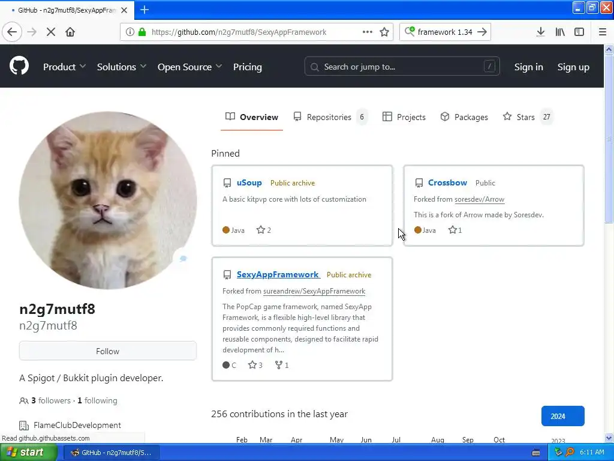The width and height of the screenshot is (614, 461).
Task: Click the n2g7mutf8 profile name heading
Action: click(57, 309)
